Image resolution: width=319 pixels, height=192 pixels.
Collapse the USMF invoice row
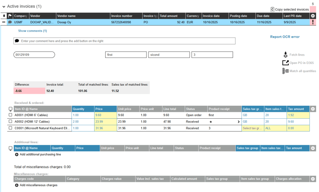pos(4,22)
